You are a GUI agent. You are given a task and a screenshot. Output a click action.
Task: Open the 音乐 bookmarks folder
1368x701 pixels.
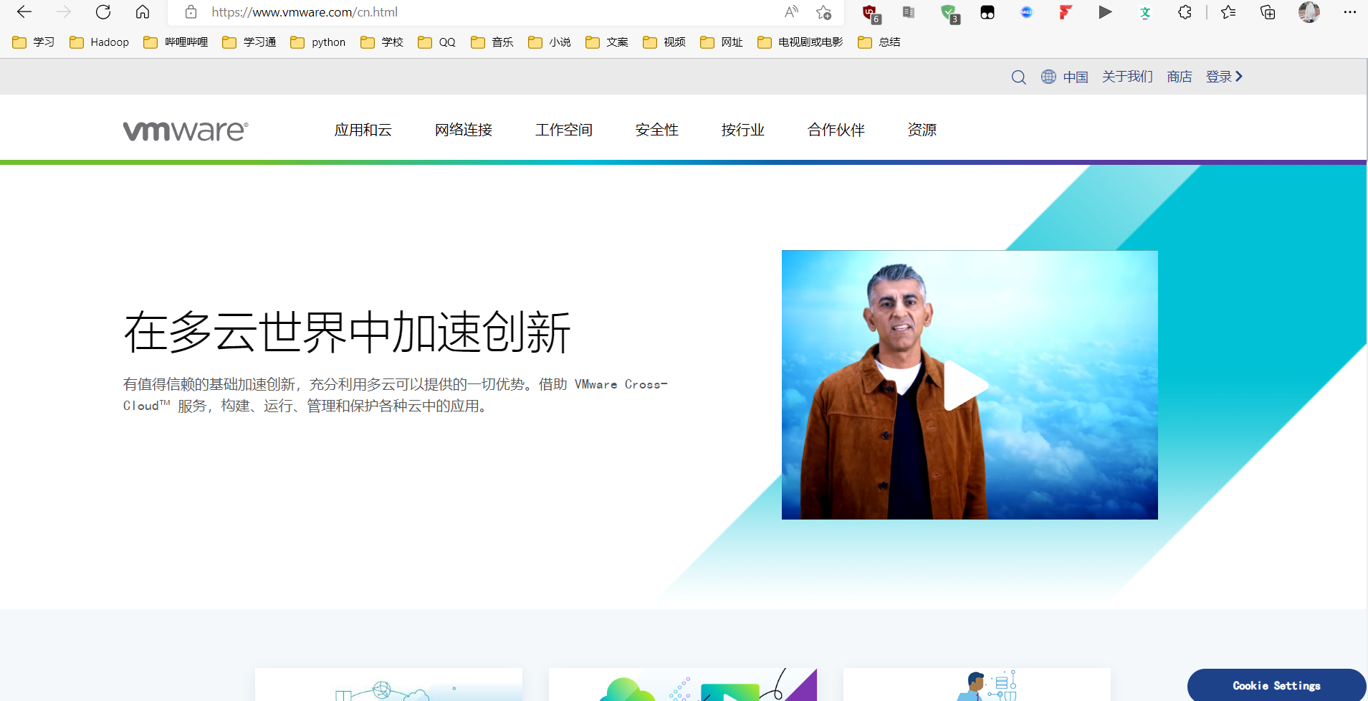pos(492,42)
